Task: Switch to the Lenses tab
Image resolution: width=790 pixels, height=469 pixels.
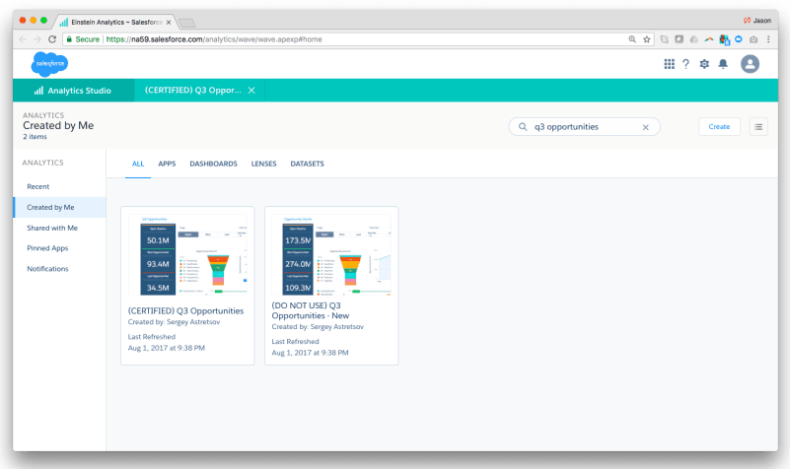Action: point(263,164)
